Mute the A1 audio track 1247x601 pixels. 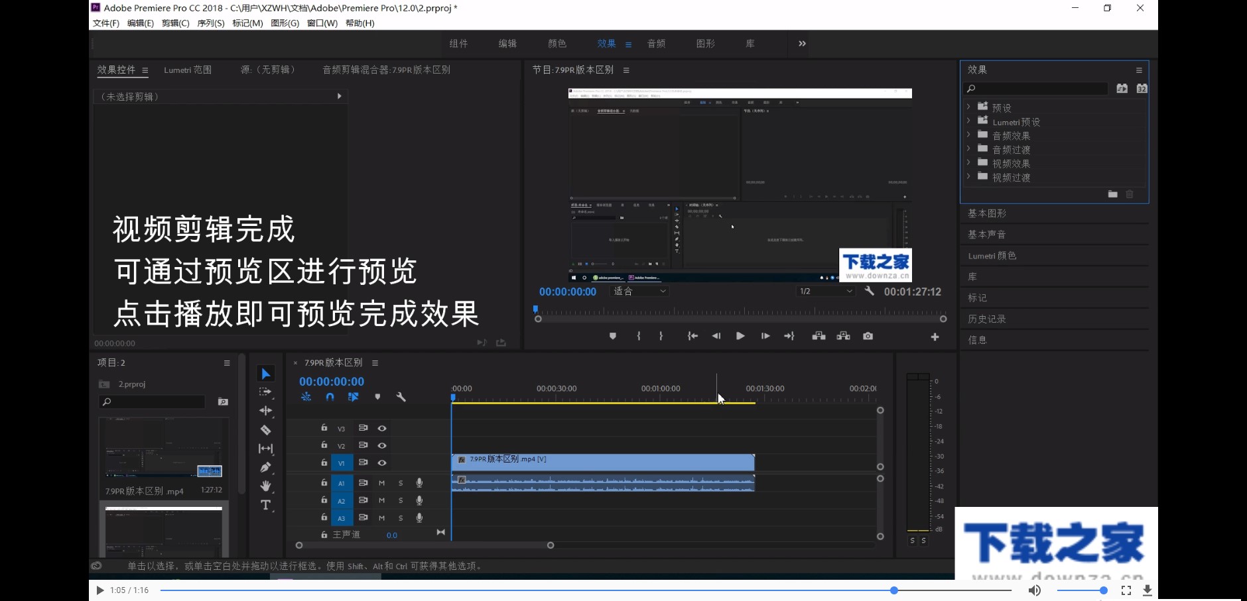click(x=381, y=483)
